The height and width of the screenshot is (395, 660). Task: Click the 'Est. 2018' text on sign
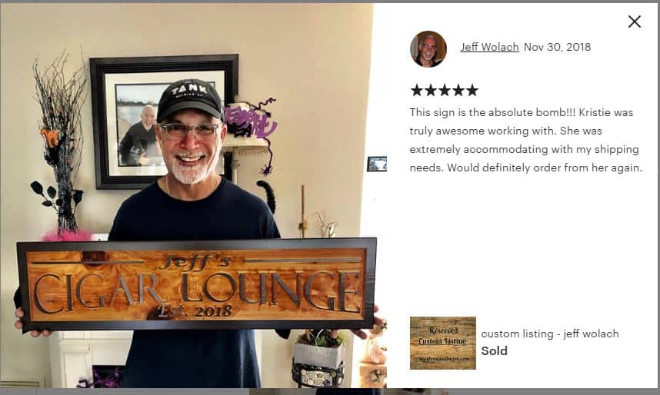[195, 311]
